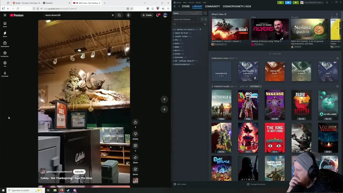Bookmark this page with star icon
Screen dimensions: 343x193
click(x=131, y=9)
